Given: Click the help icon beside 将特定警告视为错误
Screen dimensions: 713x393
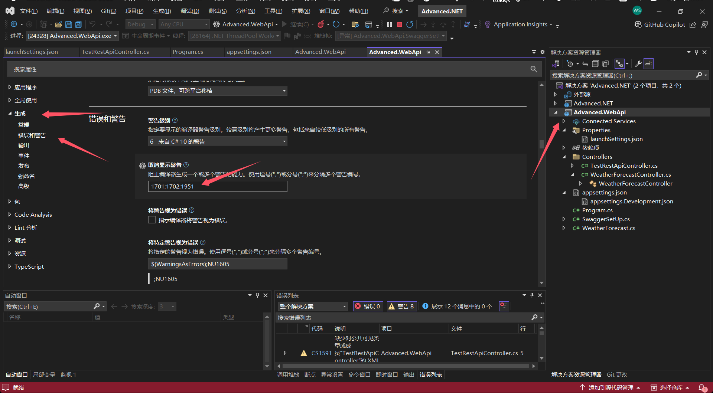Looking at the screenshot, I should pyautogui.click(x=203, y=242).
